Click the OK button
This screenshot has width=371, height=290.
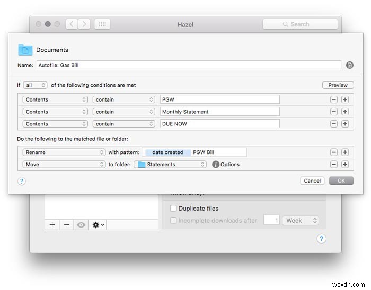[341, 180]
